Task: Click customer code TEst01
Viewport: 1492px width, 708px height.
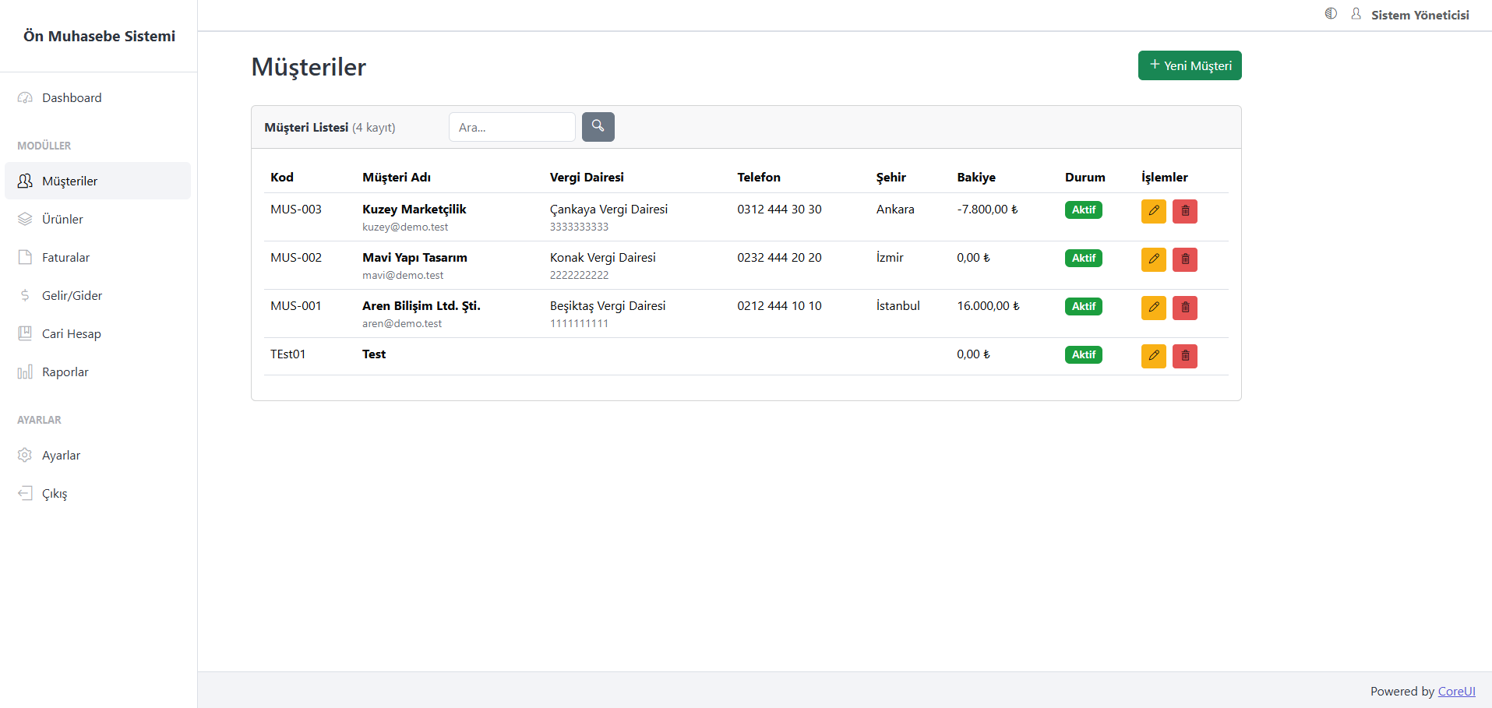Action: (x=288, y=354)
